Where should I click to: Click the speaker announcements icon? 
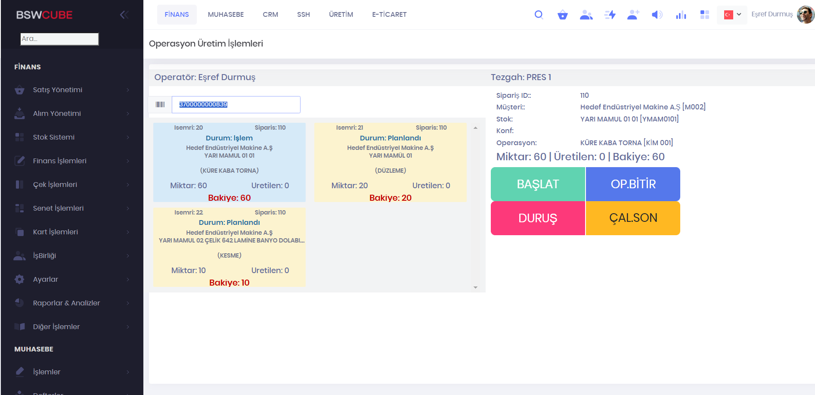click(657, 15)
